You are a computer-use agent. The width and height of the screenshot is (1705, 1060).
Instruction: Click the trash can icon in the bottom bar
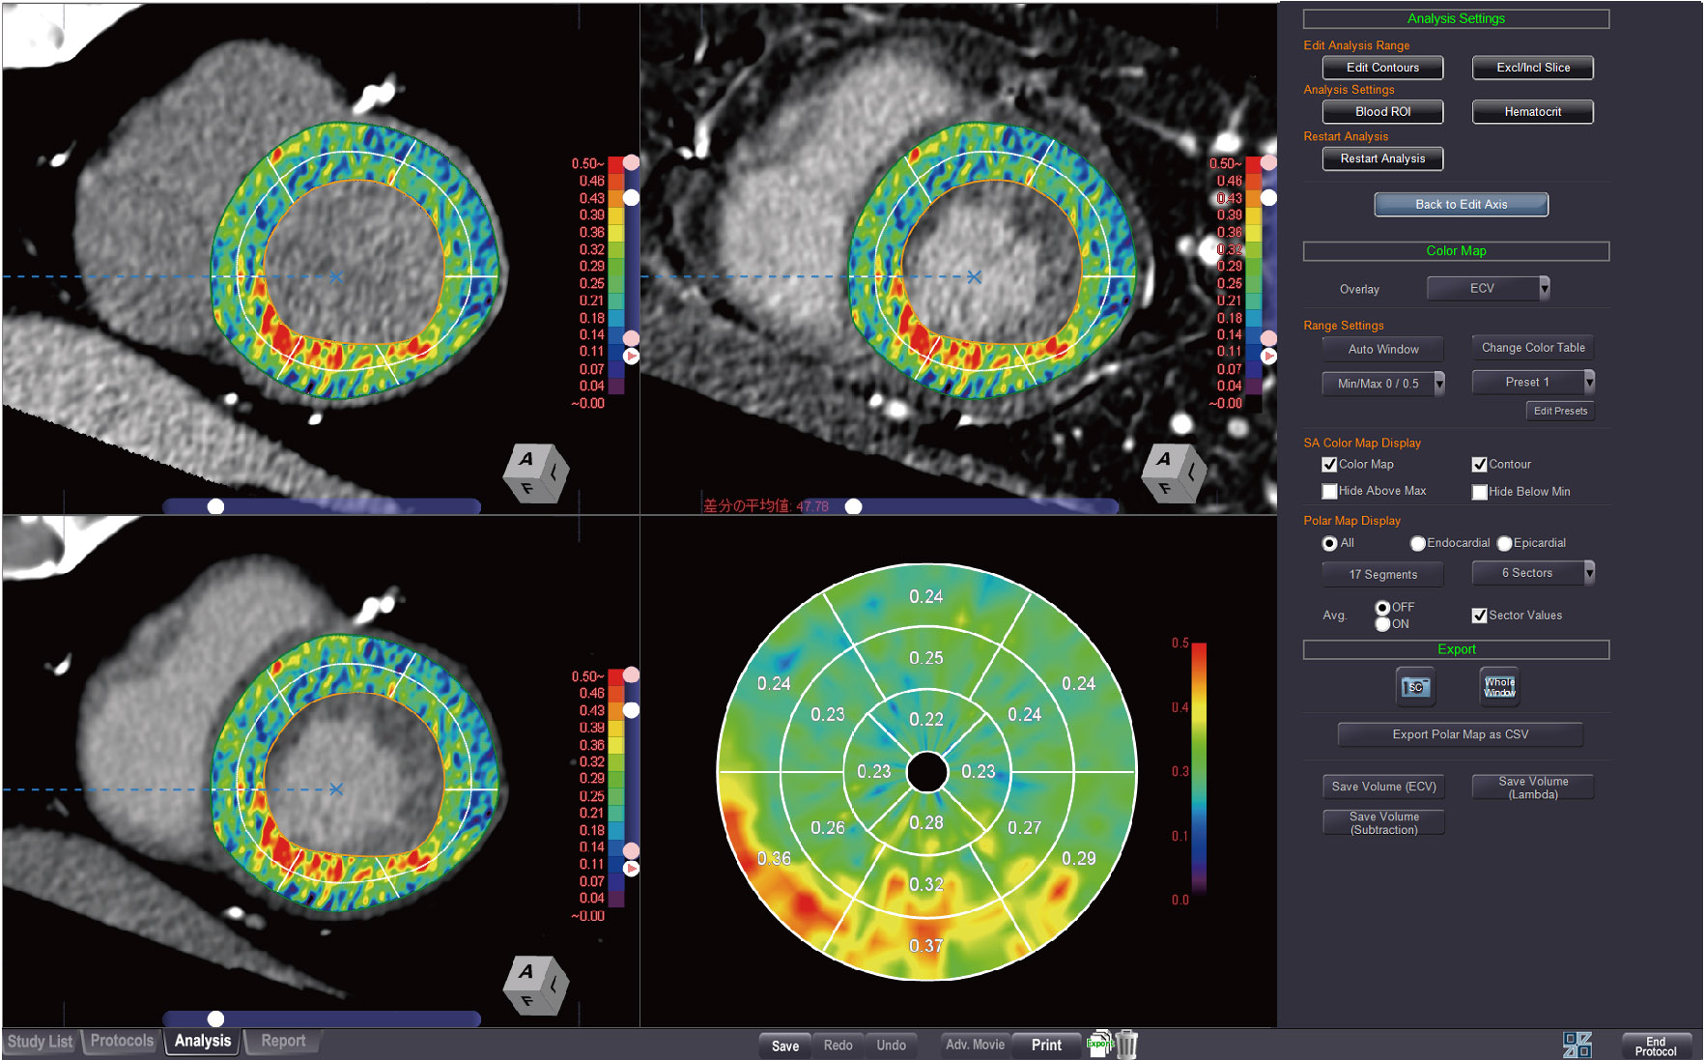click(x=1126, y=1045)
